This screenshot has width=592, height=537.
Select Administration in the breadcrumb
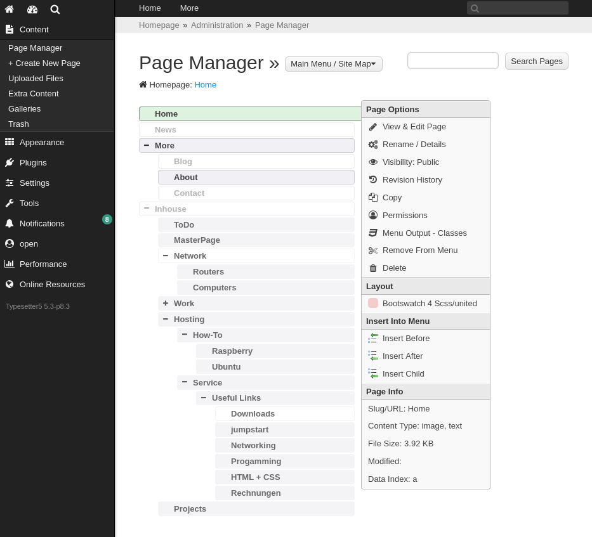point(217,25)
